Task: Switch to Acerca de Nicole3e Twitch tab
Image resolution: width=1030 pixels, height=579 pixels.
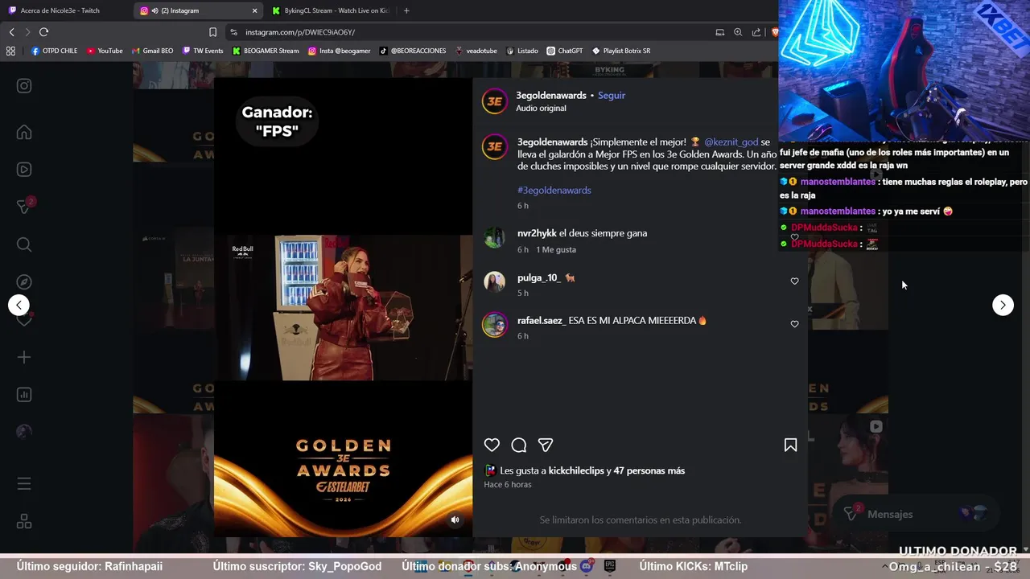Action: click(62, 10)
